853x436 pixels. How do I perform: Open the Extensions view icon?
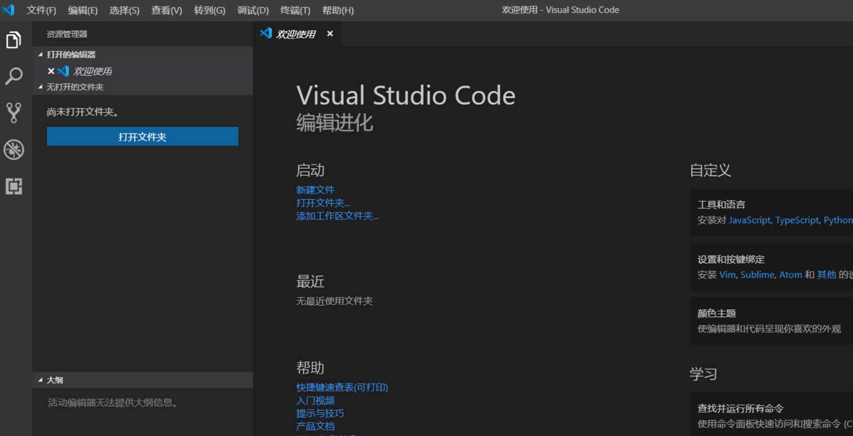click(x=14, y=186)
